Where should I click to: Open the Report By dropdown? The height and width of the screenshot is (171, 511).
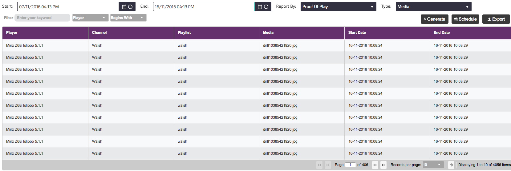click(x=338, y=6)
